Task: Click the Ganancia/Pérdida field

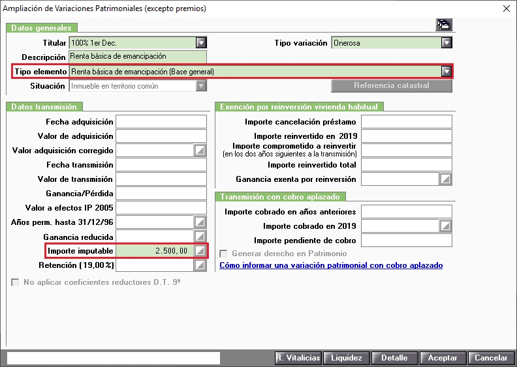Action: coord(161,193)
